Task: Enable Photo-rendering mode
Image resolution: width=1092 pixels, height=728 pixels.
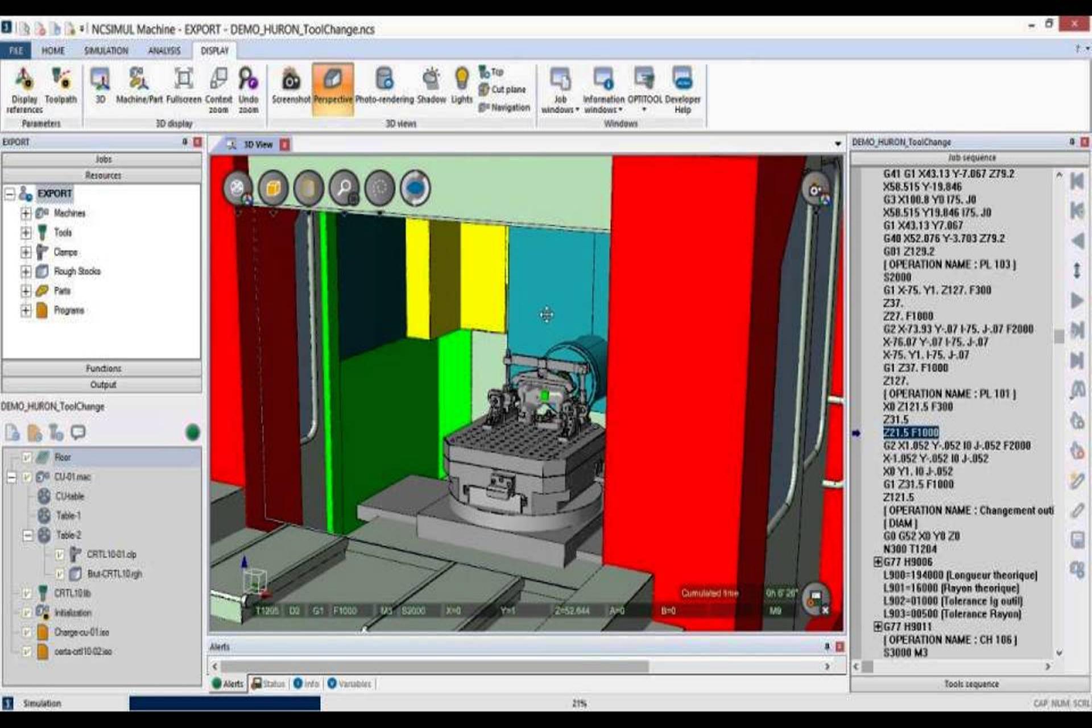Action: (384, 86)
